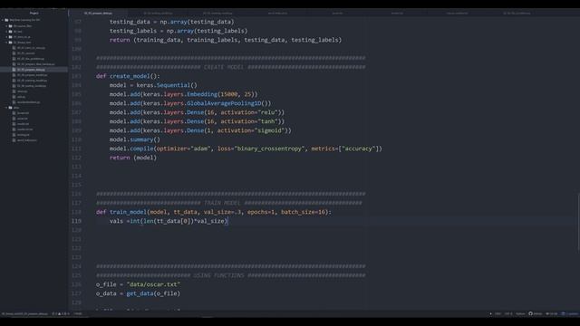Click the file path in status bar
Screen dimensions: 580x326
(24, 314)
